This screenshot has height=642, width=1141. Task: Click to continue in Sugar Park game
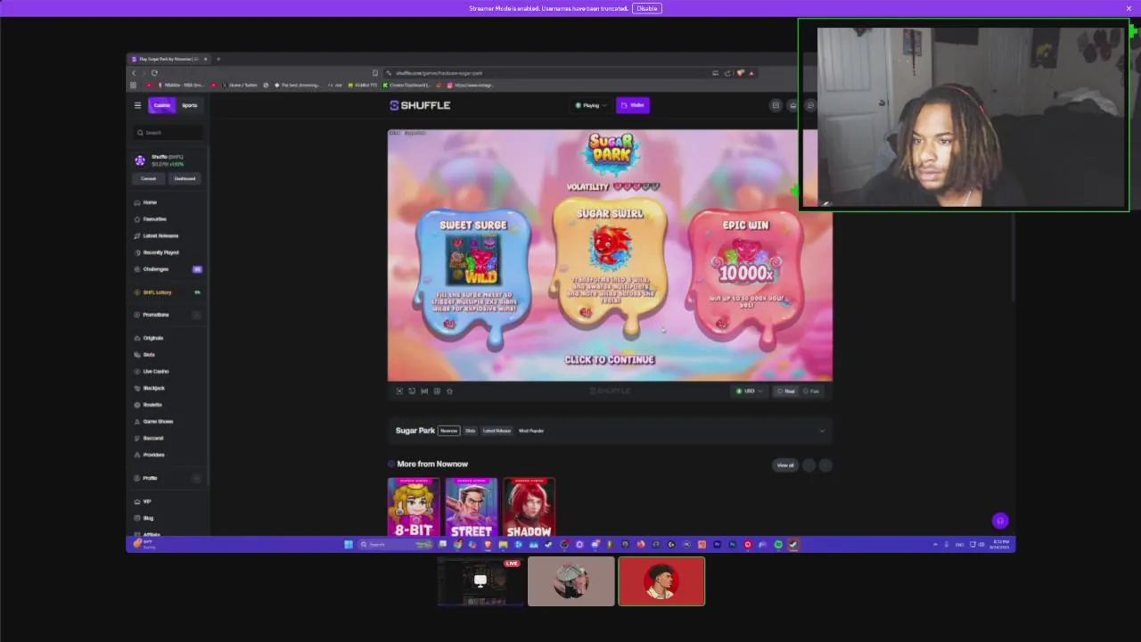(610, 359)
